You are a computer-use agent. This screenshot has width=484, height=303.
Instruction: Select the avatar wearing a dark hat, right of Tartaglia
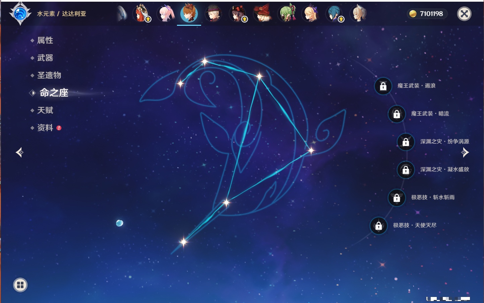tap(213, 14)
